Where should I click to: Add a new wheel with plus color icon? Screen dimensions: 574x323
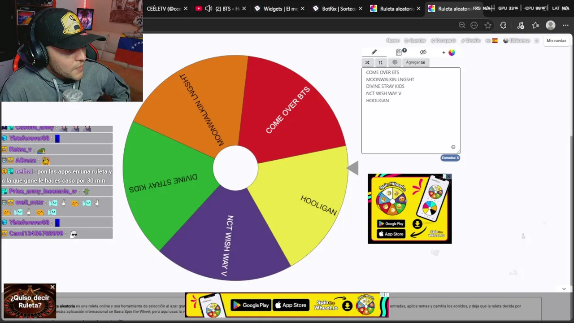click(448, 52)
